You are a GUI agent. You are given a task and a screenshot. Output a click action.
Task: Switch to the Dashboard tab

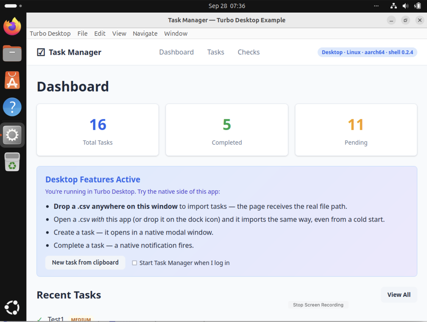click(176, 52)
